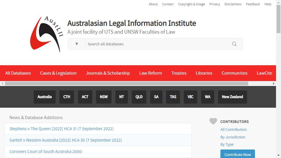
Task: Open the search options dropdown arrow
Action: click(77, 44)
